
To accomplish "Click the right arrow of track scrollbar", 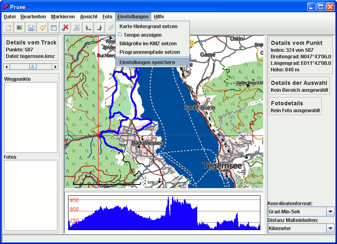I will tap(55, 67).
